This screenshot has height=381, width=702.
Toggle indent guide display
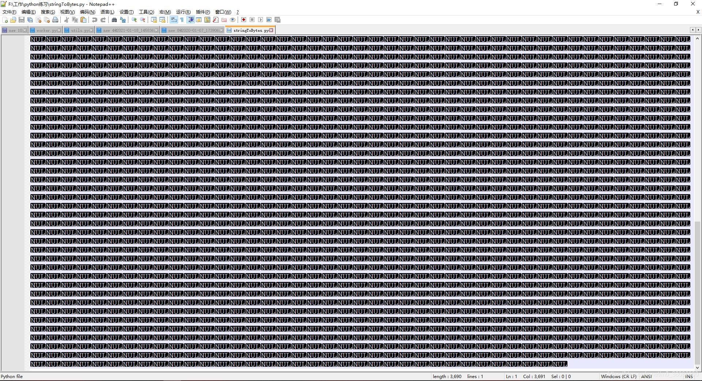pyautogui.click(x=190, y=20)
